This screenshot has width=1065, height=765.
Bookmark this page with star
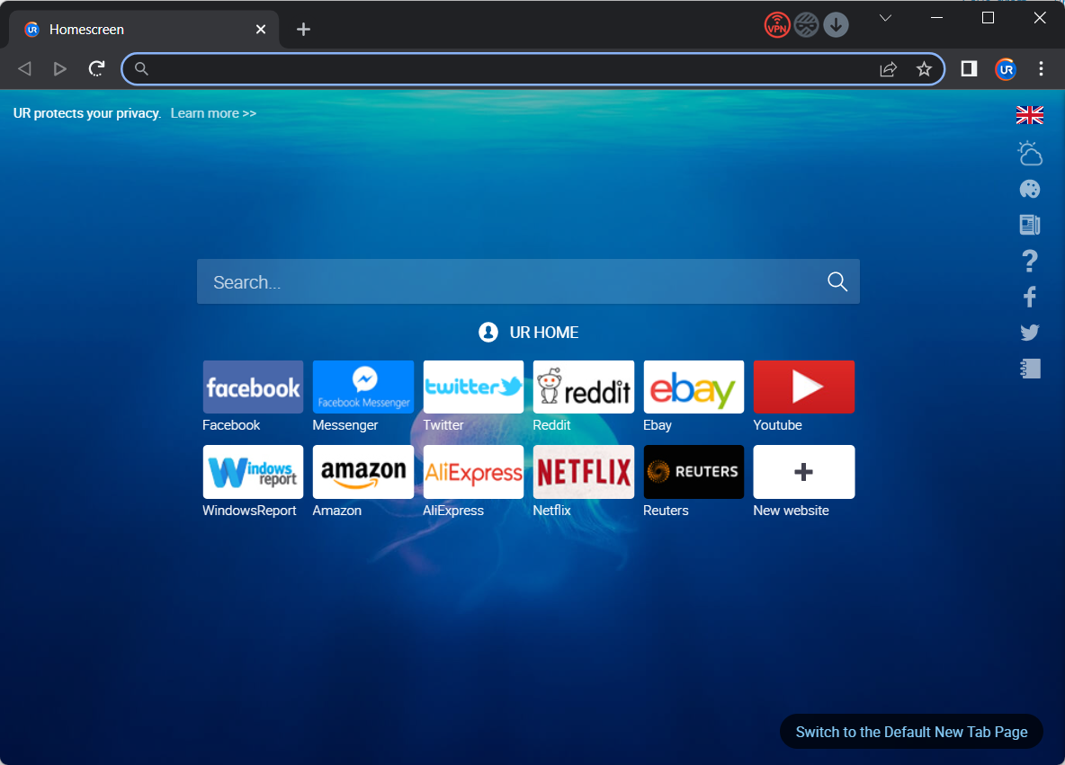(x=924, y=68)
